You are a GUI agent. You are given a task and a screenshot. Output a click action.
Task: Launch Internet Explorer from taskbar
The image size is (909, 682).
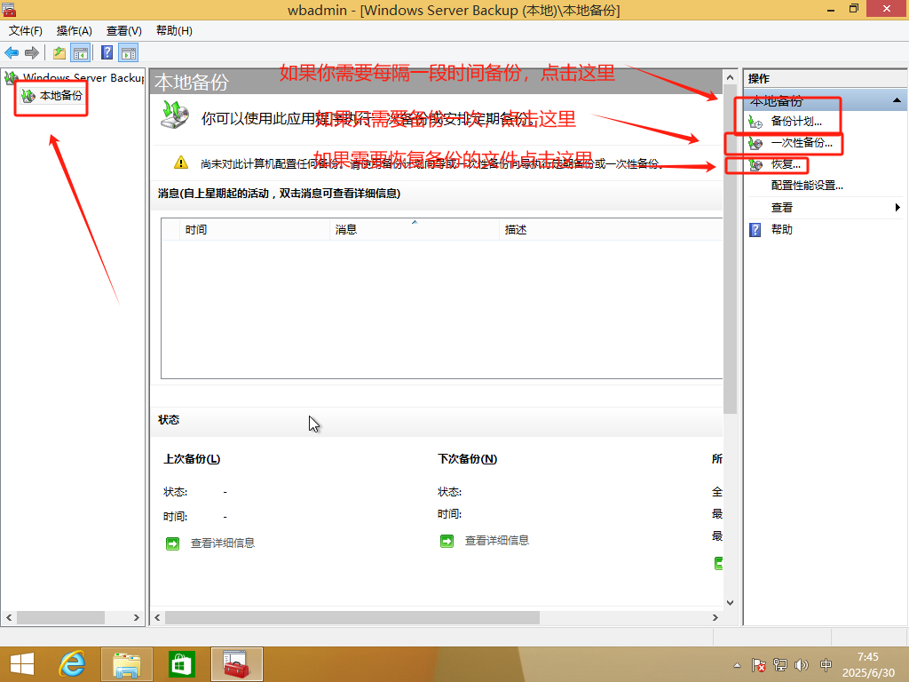click(73, 664)
